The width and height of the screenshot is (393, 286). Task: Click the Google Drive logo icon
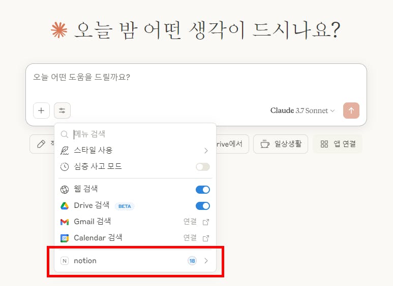click(65, 206)
